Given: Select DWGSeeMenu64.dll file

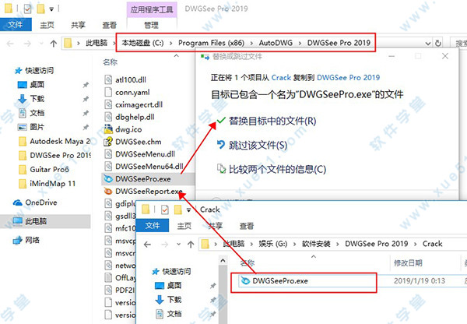Looking at the screenshot, I should pyautogui.click(x=149, y=167).
